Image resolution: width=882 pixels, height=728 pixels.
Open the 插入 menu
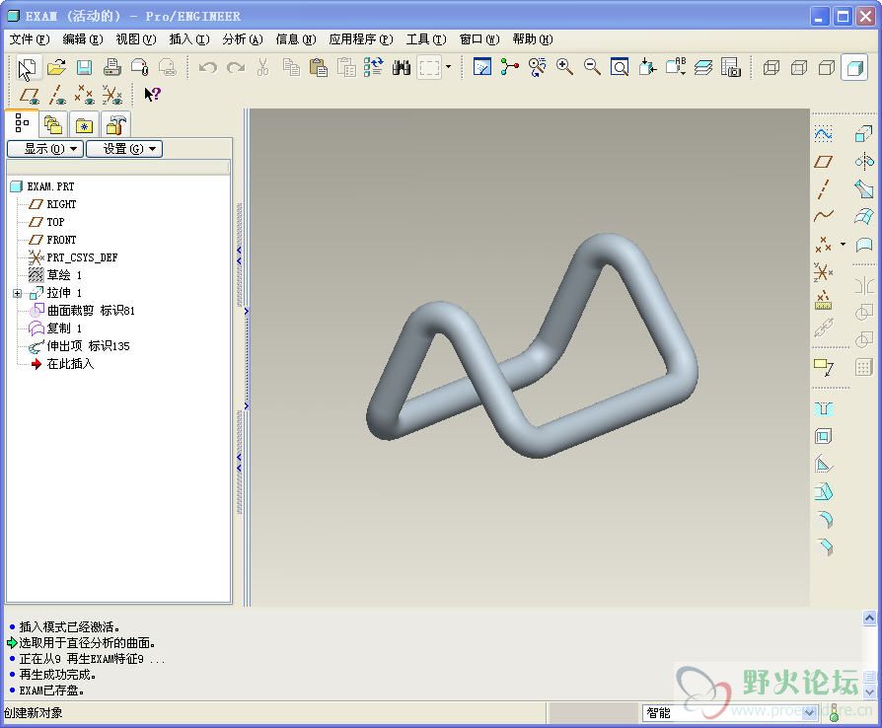click(x=189, y=39)
